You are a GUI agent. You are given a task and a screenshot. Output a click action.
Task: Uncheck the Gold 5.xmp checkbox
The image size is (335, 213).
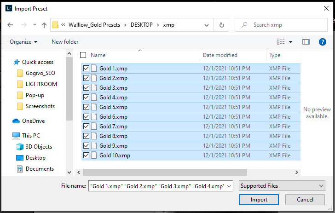click(x=86, y=107)
